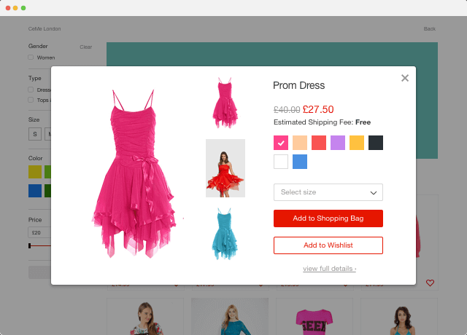The image size is (467, 335).
Task: Choose the peach color swatch
Action: tap(300, 143)
